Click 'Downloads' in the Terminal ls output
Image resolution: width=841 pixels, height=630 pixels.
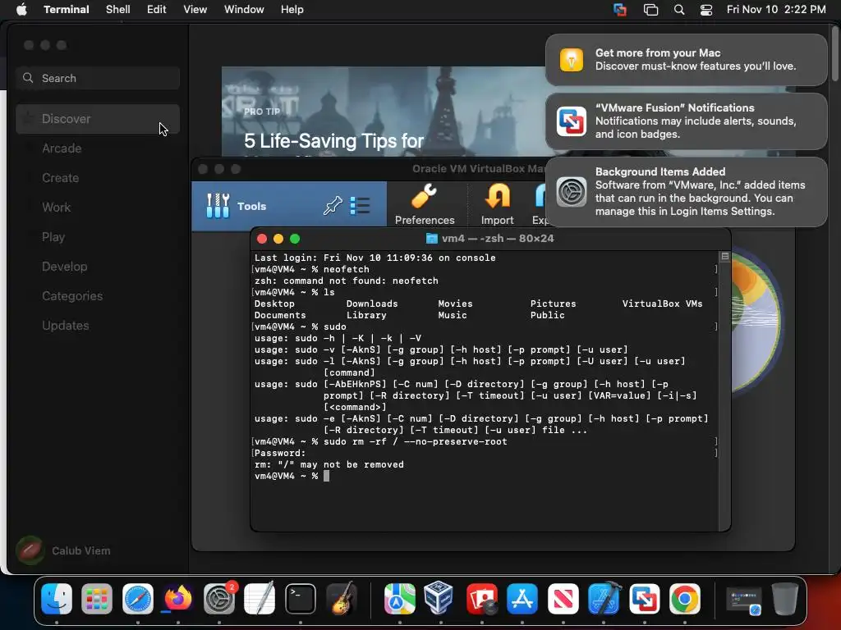[372, 304]
